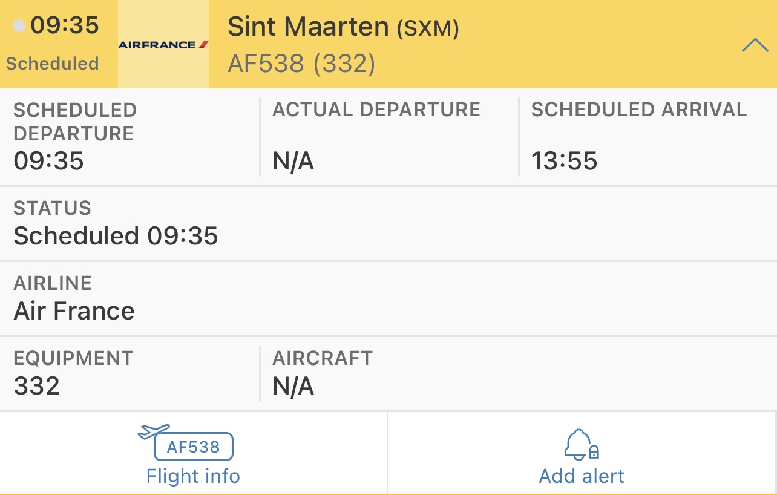
Task: Tap the Add alert label
Action: [x=582, y=476]
